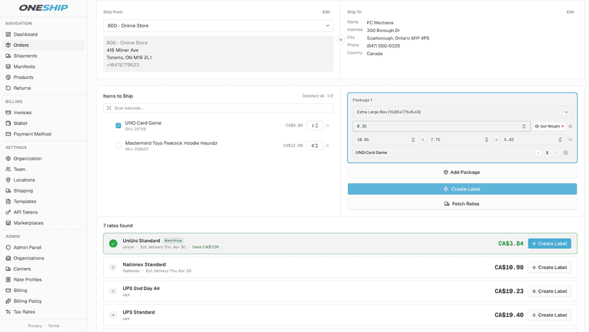Decrease UNO Card Game count in package

pyautogui.click(x=538, y=153)
